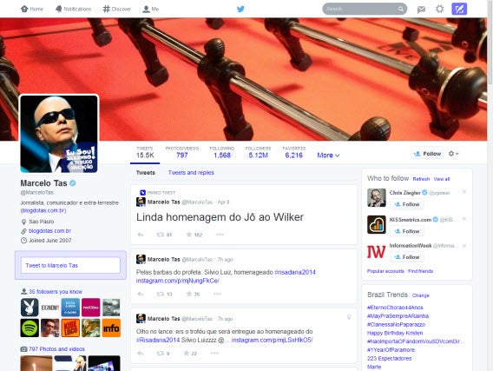Open the Me profile menu item
Image resolution: width=493 pixels, height=371 pixels.
coord(151,9)
